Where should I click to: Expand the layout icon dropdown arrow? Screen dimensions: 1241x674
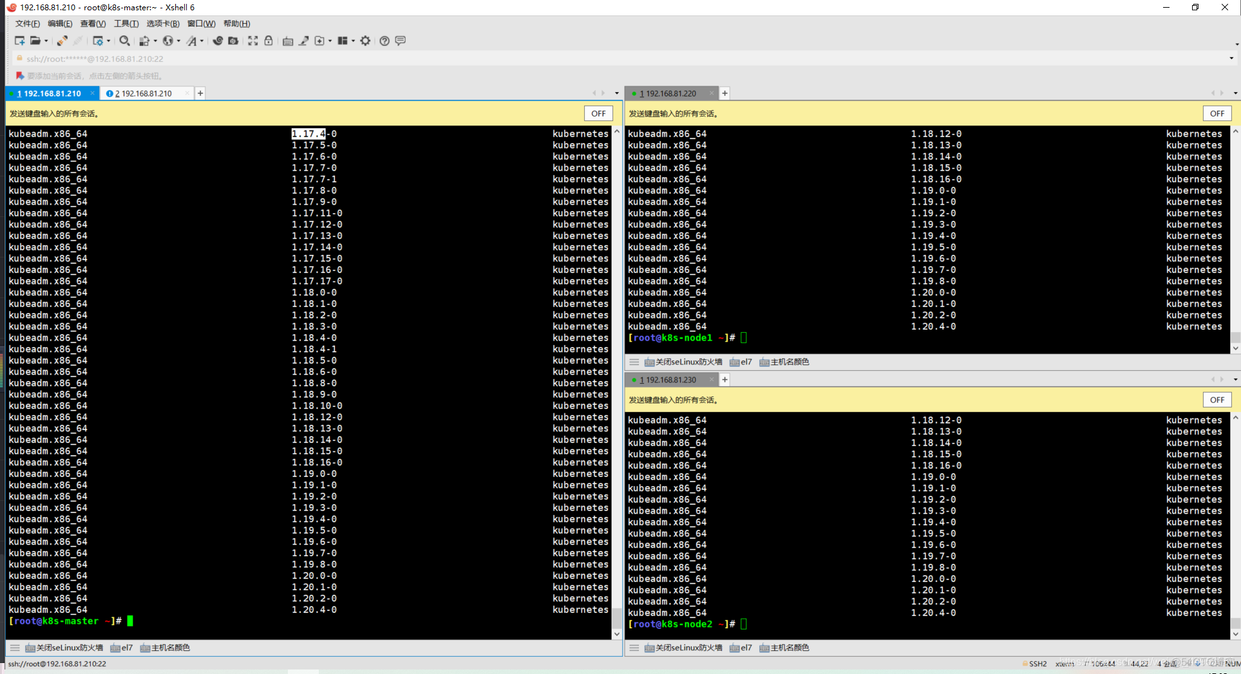[354, 41]
